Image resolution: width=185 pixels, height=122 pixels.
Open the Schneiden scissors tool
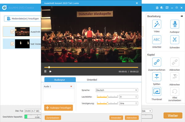pos(175,40)
